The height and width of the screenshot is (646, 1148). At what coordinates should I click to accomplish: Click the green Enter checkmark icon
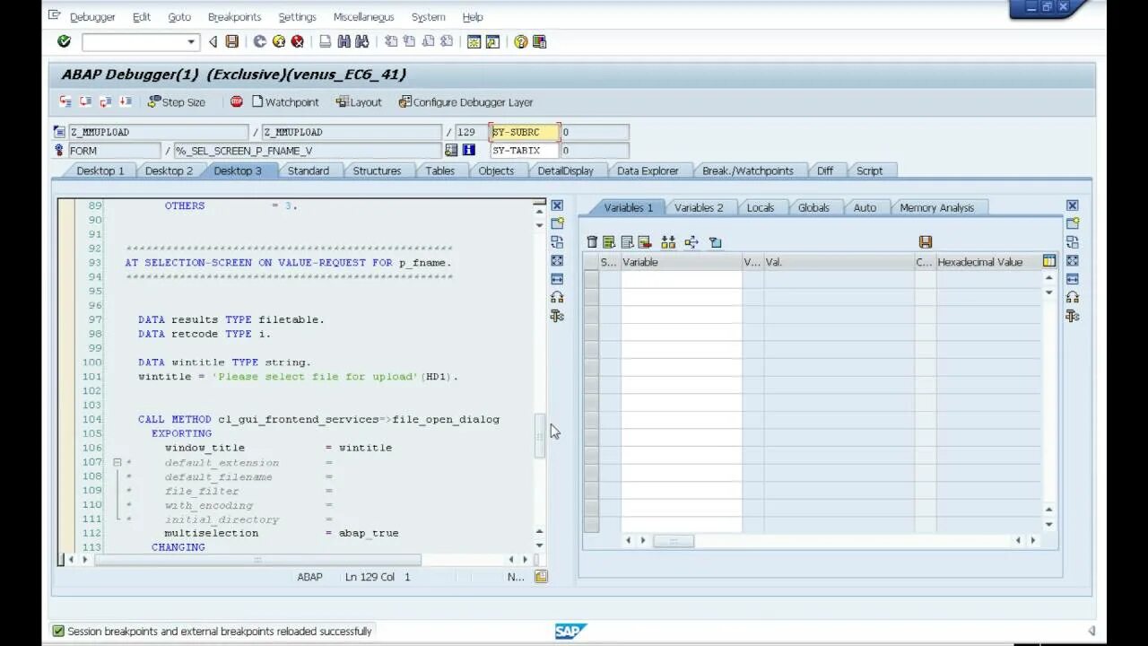click(64, 41)
